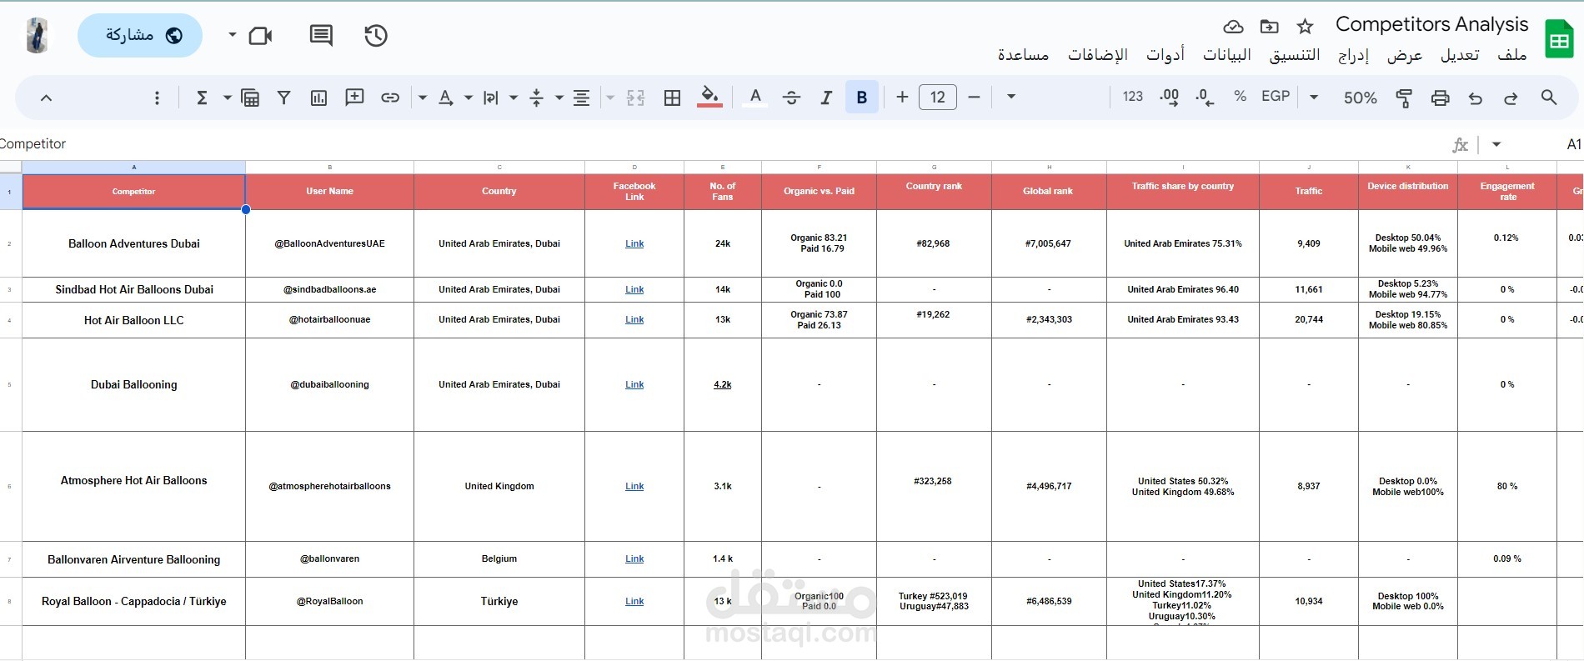Viewport: 1584px width, 661px height.
Task: Insert a link with chain icon
Action: (x=390, y=98)
